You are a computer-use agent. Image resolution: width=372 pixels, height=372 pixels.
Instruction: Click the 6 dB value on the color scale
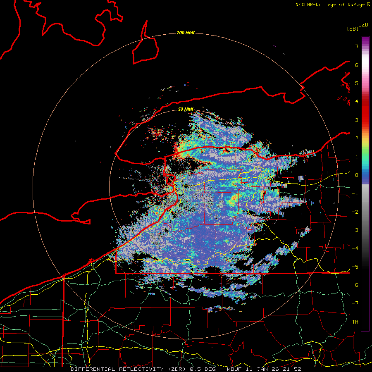[x=357, y=65]
